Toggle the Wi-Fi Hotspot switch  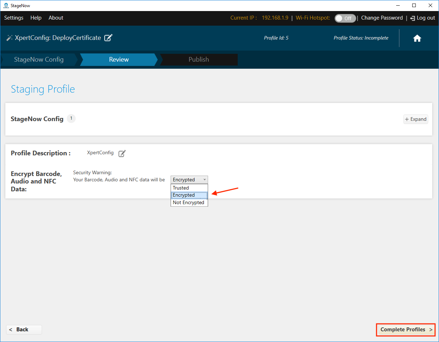[345, 18]
